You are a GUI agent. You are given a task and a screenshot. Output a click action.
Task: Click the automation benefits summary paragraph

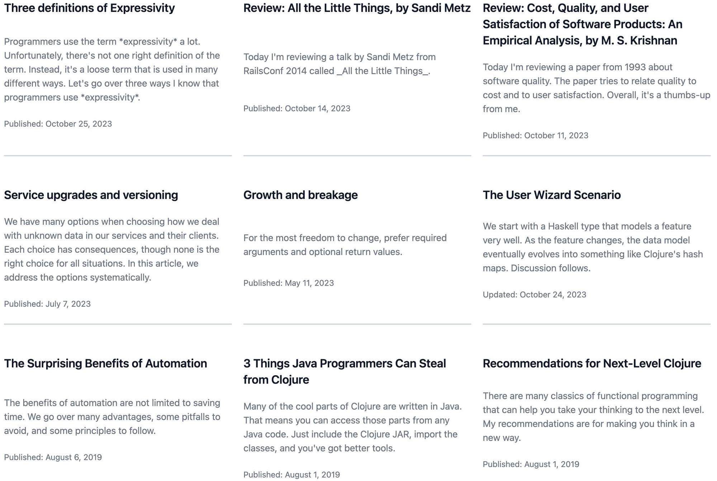point(112,416)
